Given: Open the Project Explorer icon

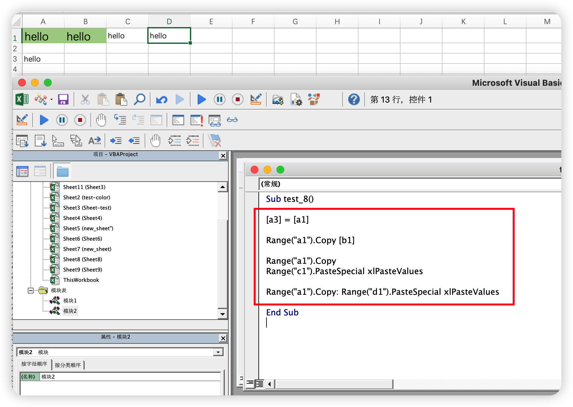Looking at the screenshot, I should click(278, 99).
